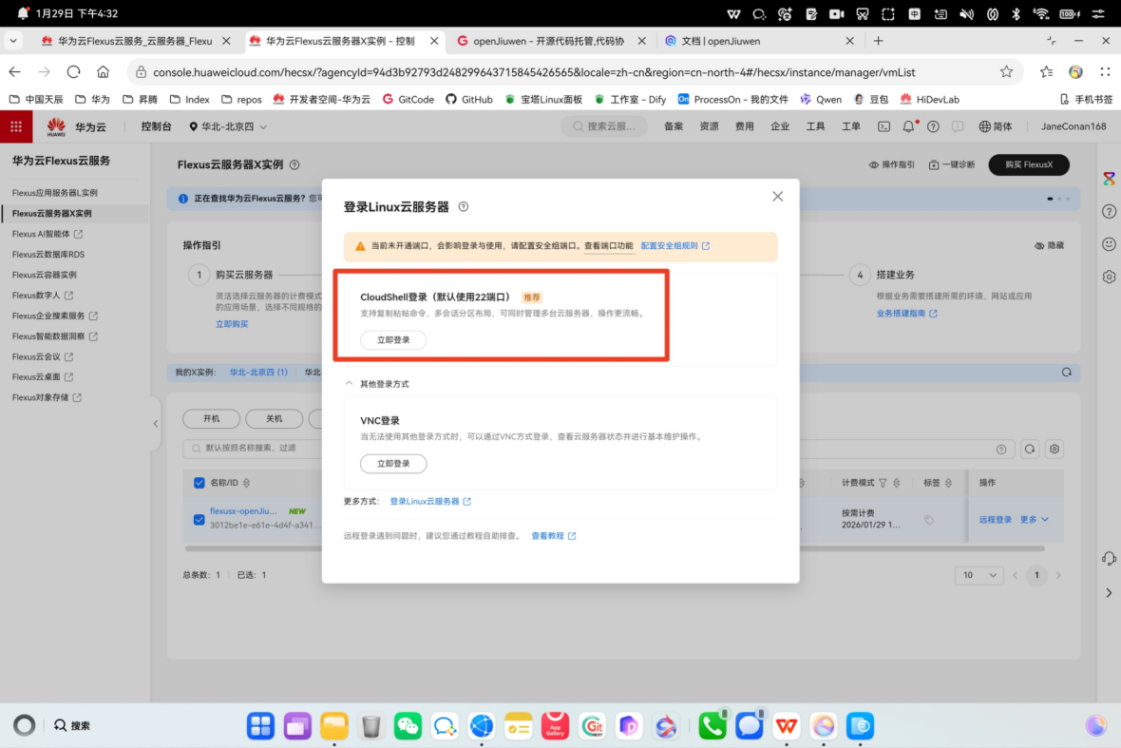This screenshot has width=1121, height=748.
Task: Open 登录Linux云服务器 more methods link
Action: [429, 501]
